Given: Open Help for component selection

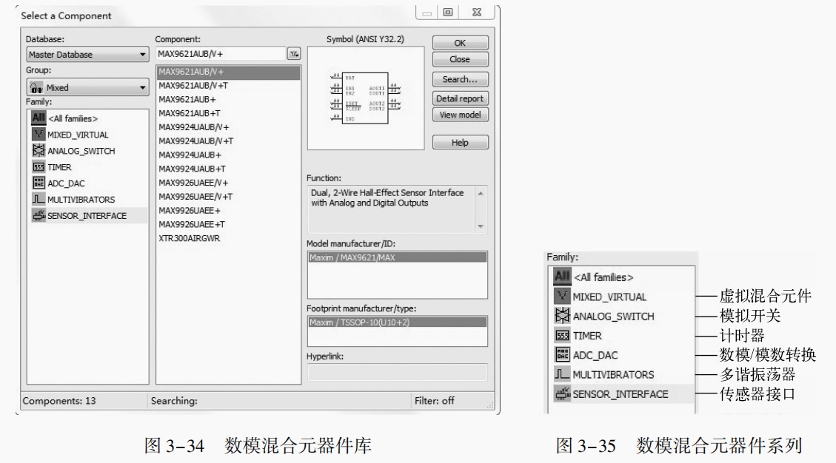Looking at the screenshot, I should point(460,143).
